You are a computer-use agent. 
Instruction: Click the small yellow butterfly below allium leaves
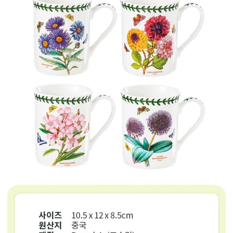[x=128, y=146]
